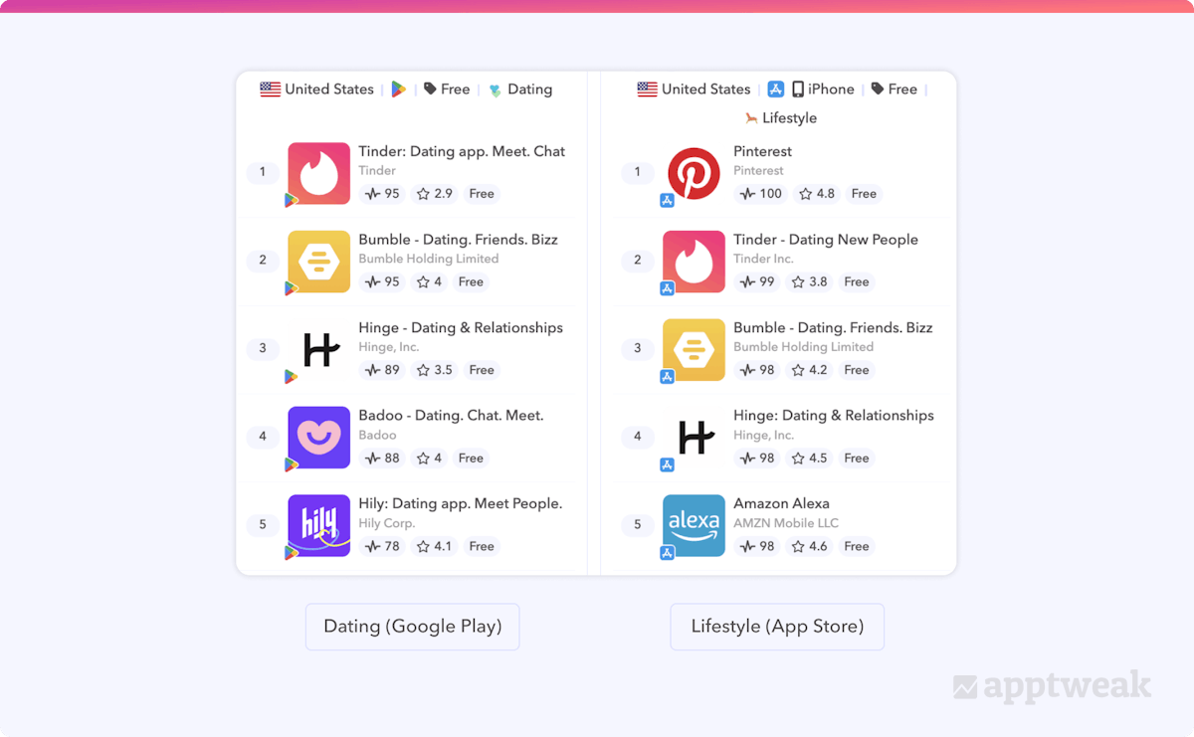This screenshot has height=737, width=1194.
Task: Switch to the Dating (Google Play) view
Action: [x=412, y=627]
